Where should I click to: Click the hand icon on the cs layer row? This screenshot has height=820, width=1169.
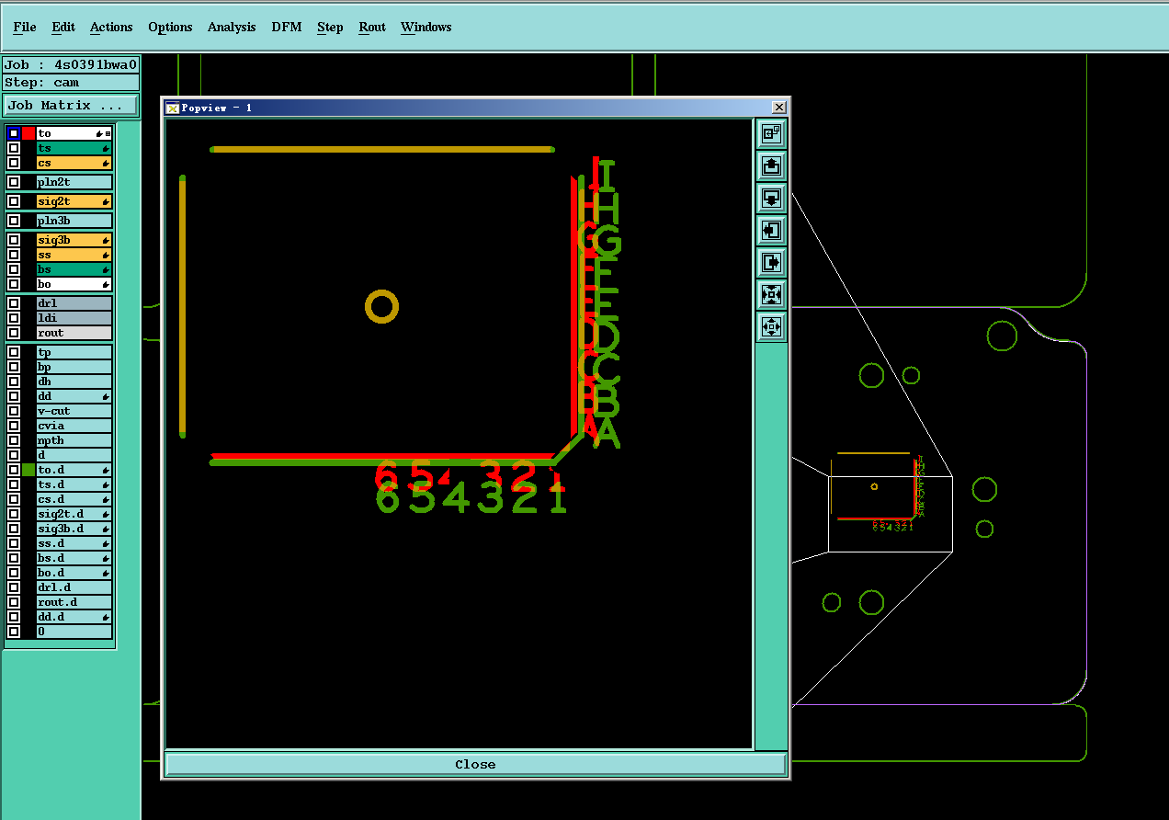point(106,163)
